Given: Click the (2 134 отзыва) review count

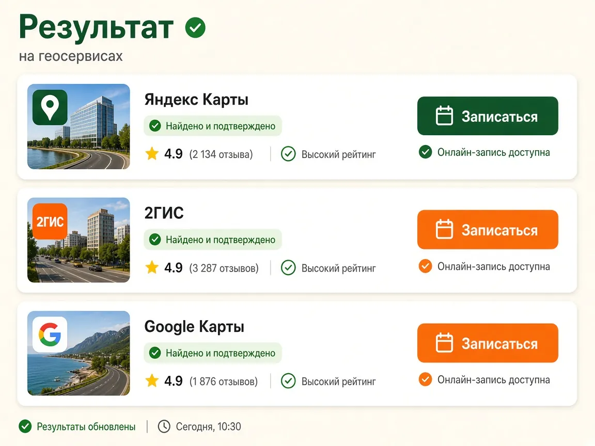Looking at the screenshot, I should (x=221, y=154).
